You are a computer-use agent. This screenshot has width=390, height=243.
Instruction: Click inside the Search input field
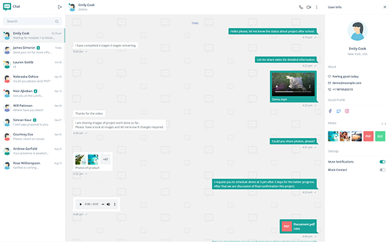point(32,21)
